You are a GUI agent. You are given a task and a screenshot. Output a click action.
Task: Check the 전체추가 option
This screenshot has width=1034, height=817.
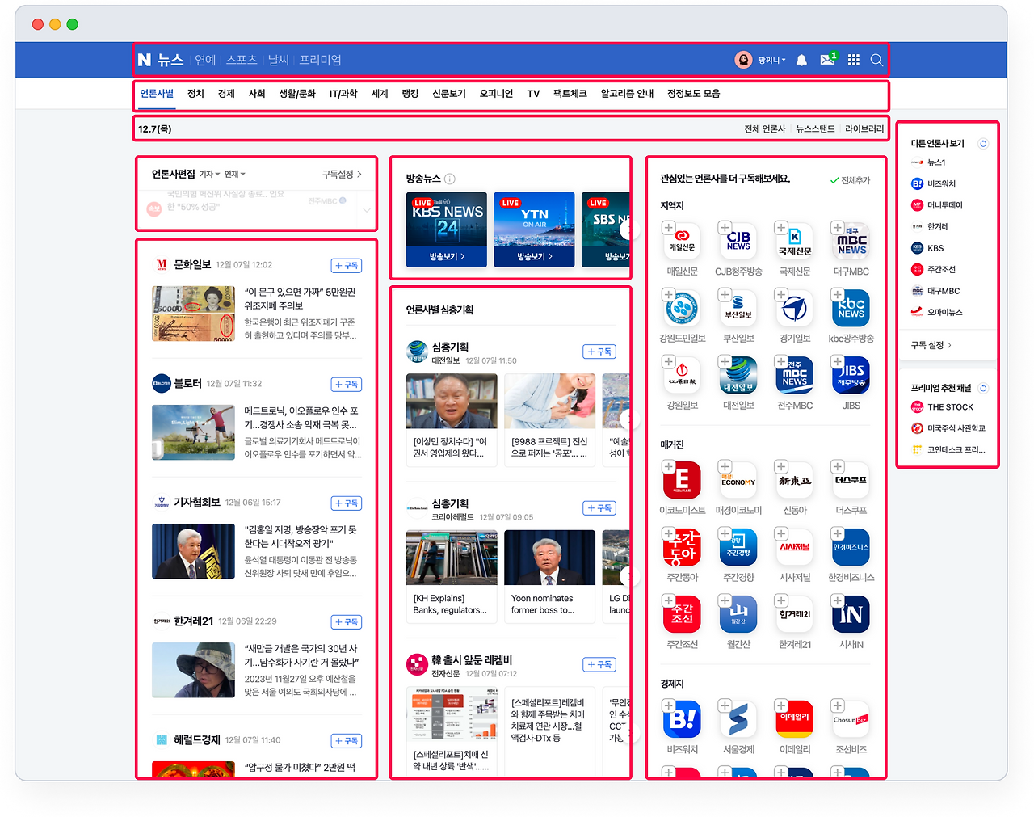click(x=851, y=180)
